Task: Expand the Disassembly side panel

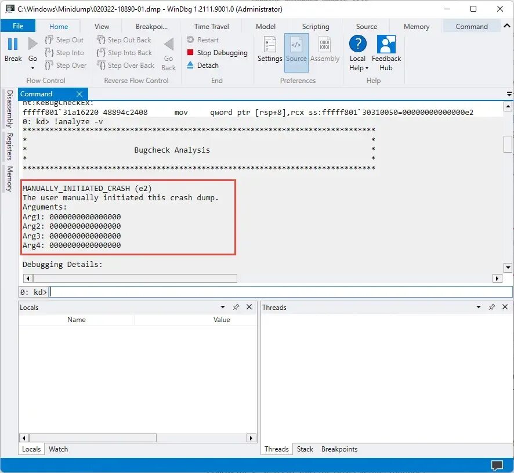Action: tap(9, 109)
